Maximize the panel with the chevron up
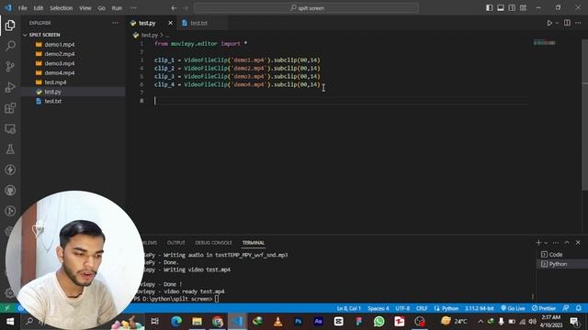588x330 pixels. (567, 243)
